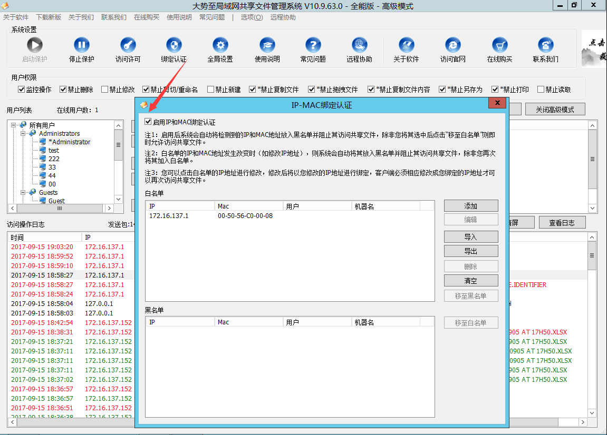Launch 远程协助 globe icon

359,45
